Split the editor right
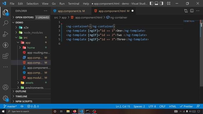The width and height of the screenshot is (203, 114). 192,11
